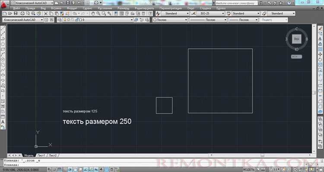Toggle layer 0 on/off lightbulb

tap(65, 20)
